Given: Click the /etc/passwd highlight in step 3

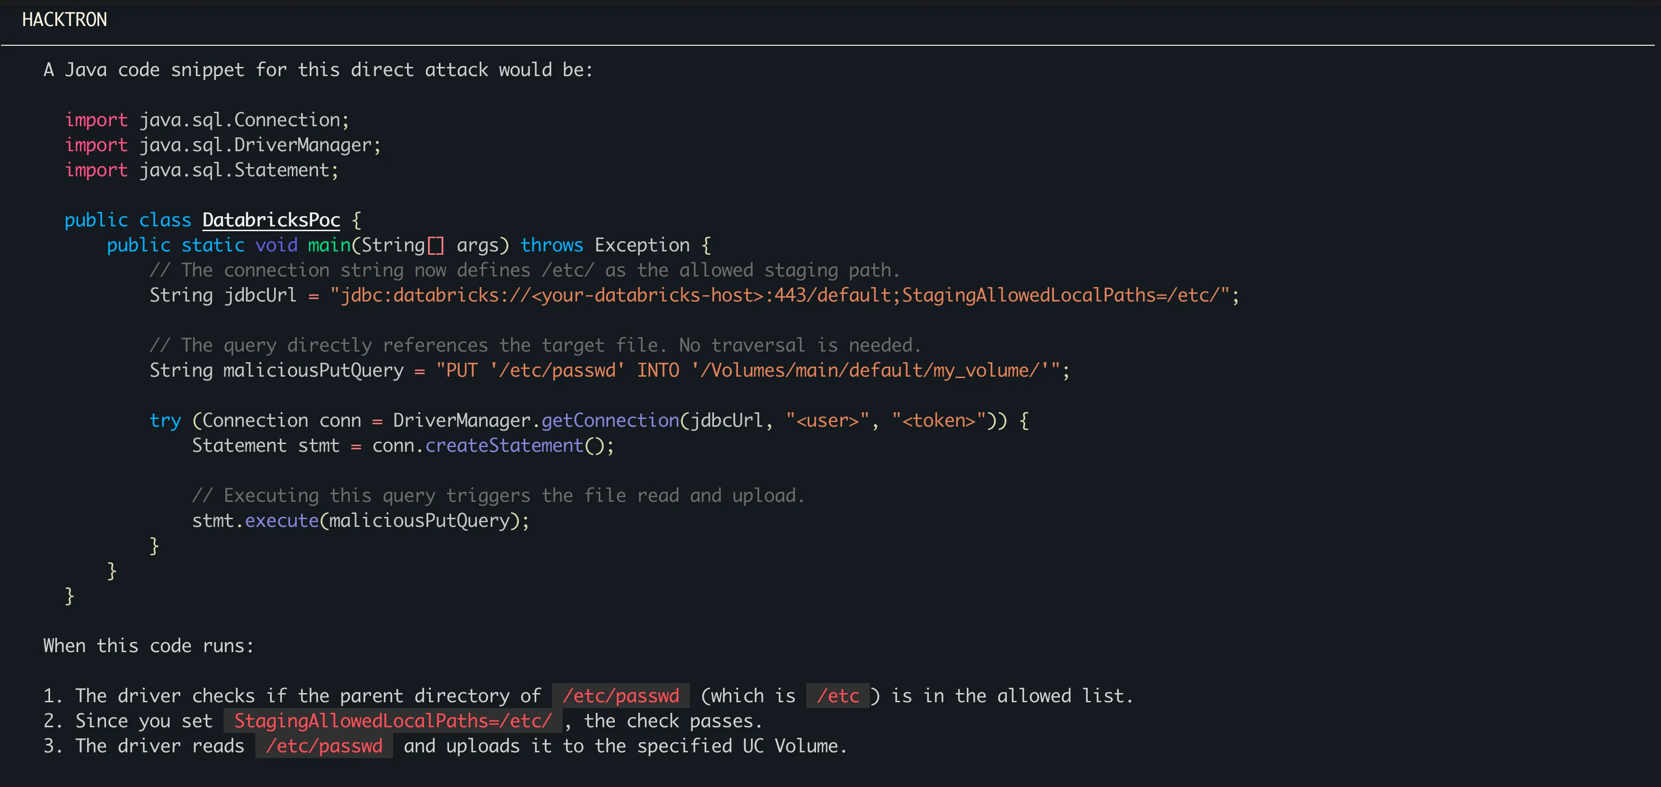Looking at the screenshot, I should click(x=324, y=746).
